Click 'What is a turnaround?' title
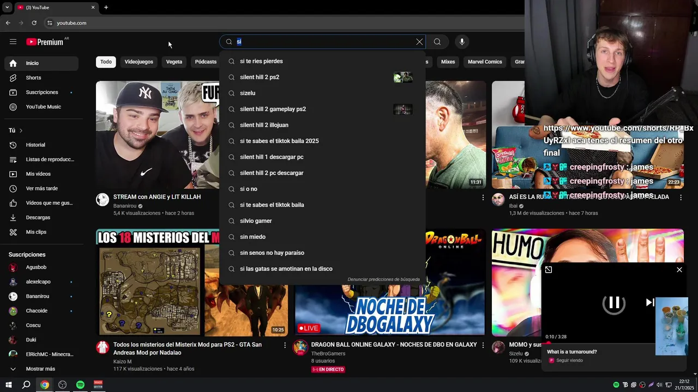 572,352
